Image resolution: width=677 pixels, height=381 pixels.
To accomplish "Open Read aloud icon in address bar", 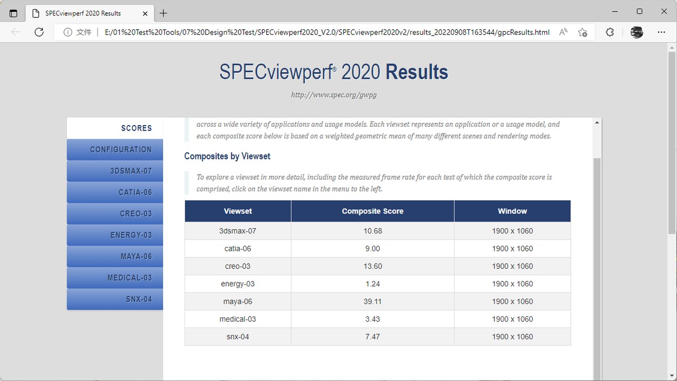I will pos(563,32).
